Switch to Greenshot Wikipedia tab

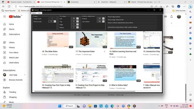point(111,2)
